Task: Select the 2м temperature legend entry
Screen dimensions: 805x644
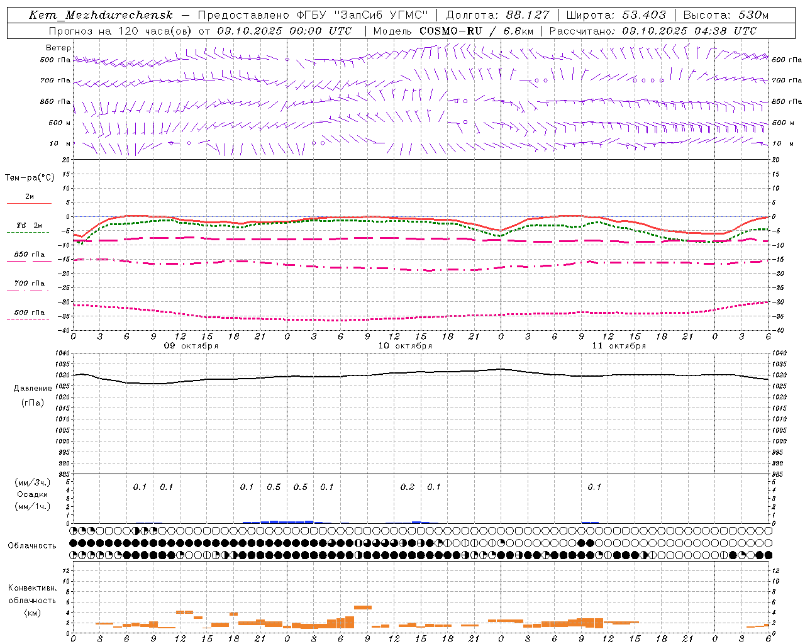Action: 30,197
